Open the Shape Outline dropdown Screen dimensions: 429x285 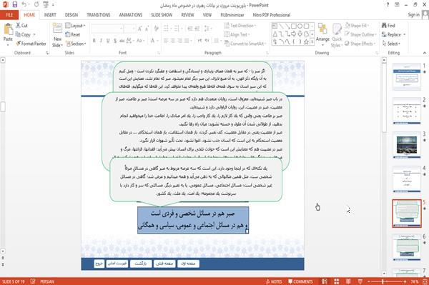point(360,34)
